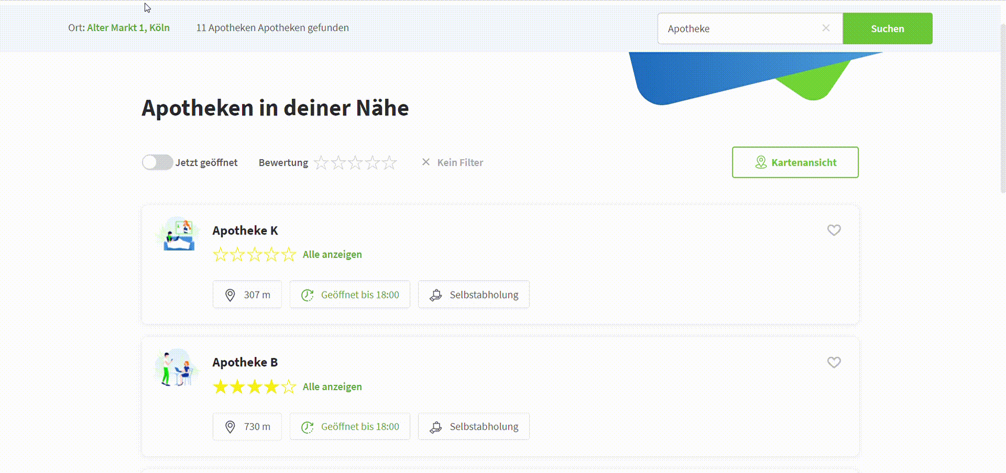Screen dimensions: 1006x473
Task: Click the Apotheke B illustration thumbnail
Action: (x=177, y=367)
